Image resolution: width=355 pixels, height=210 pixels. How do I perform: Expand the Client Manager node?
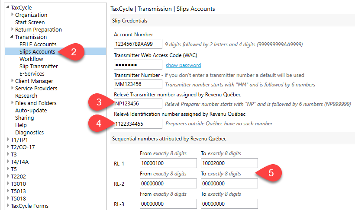(12, 80)
